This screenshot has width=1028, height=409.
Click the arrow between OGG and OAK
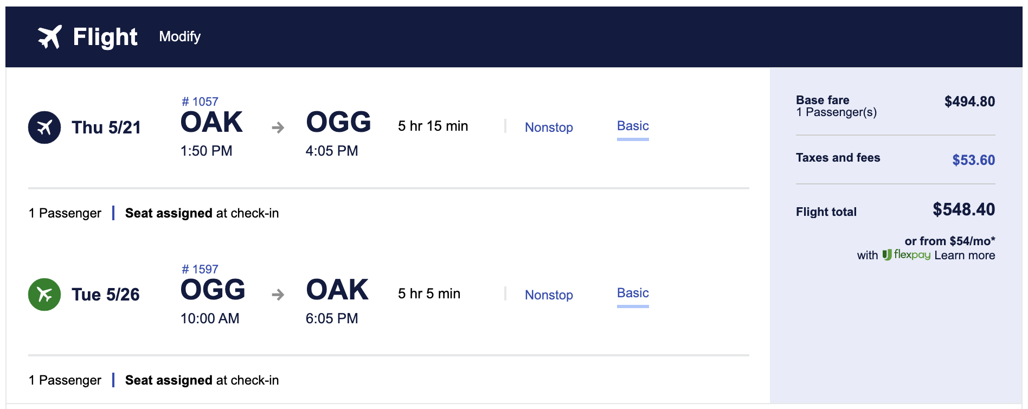[x=278, y=295]
